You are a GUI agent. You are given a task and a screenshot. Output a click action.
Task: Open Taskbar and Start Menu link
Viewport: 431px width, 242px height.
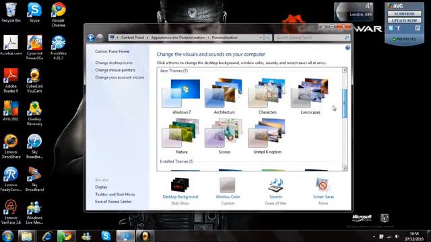115,194
